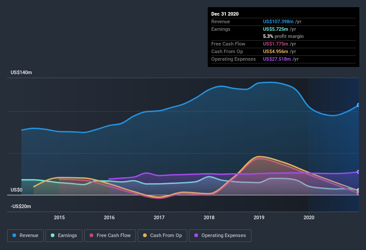Click the 2016 x-axis label
The height and width of the screenshot is (250, 366).
[x=109, y=217]
